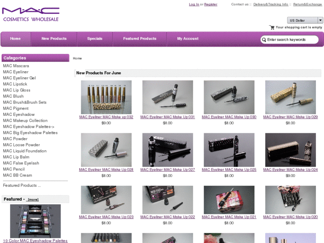The height and width of the screenshot is (243, 324).
Task: Open the My Account tab
Action: pos(188,39)
